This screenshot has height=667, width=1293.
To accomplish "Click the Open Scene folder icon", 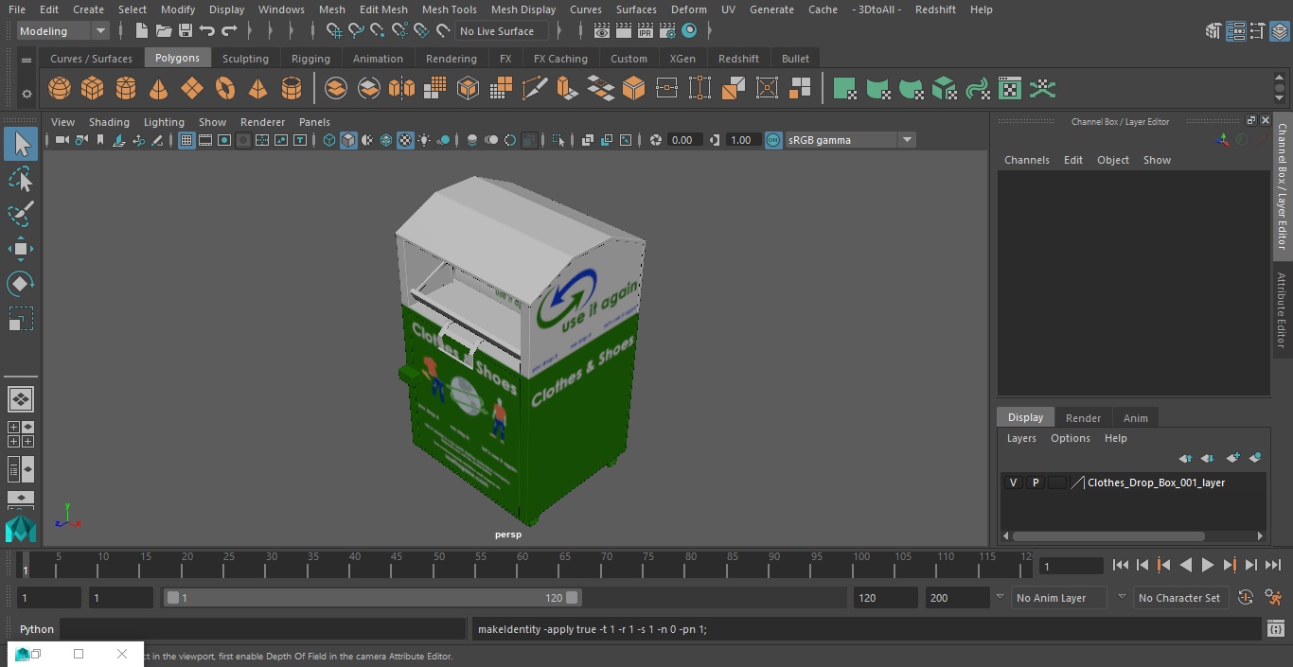I will 164,31.
